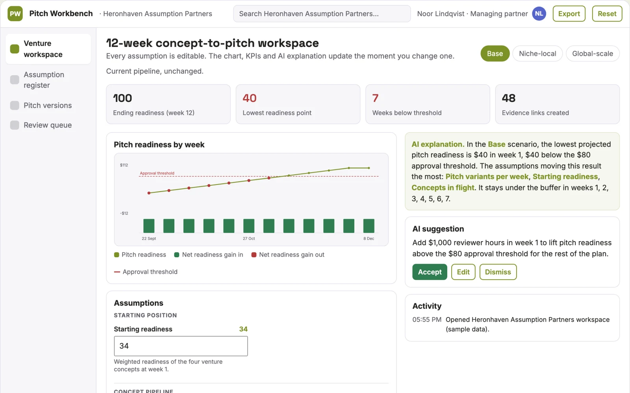Viewport: 630px width, 393px height.
Task: Click the Evidence links created KPI card
Action: pos(557,104)
